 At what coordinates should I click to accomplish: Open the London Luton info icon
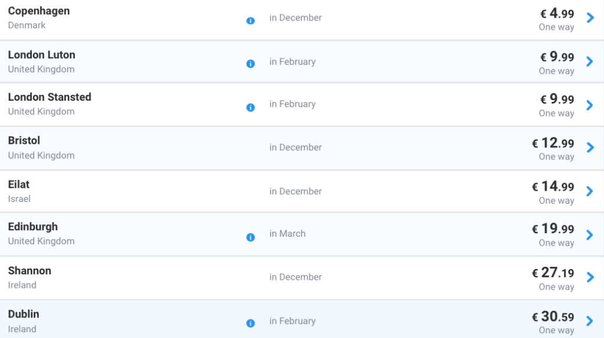251,64
